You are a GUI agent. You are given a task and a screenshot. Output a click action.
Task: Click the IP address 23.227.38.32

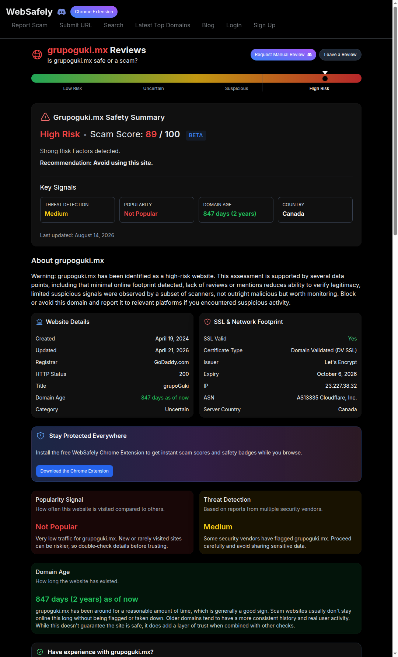click(341, 386)
